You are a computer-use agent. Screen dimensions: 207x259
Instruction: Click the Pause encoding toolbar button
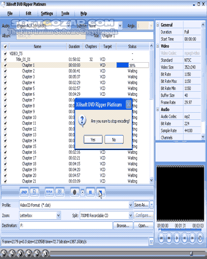(90, 192)
